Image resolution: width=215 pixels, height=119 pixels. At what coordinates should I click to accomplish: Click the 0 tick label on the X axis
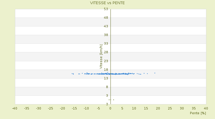click(110, 108)
